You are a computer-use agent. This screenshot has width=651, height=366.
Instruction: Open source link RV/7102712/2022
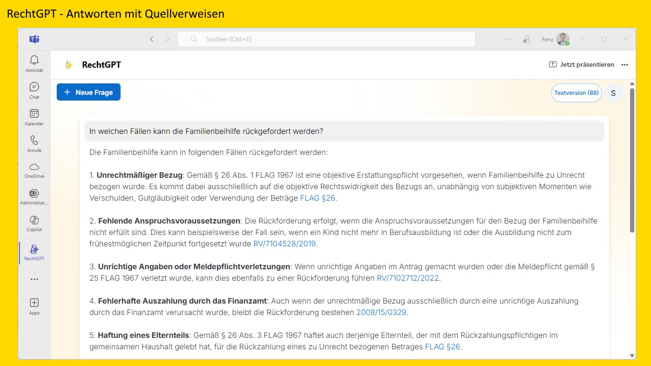407,278
